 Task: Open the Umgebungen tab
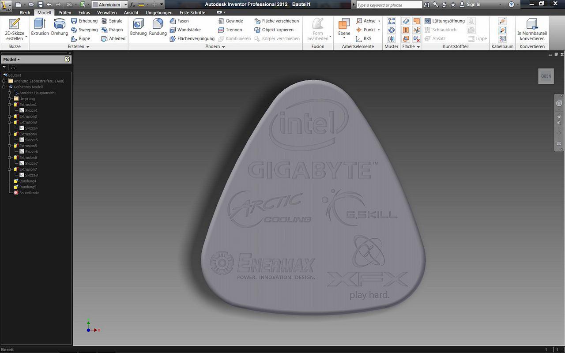point(159,12)
